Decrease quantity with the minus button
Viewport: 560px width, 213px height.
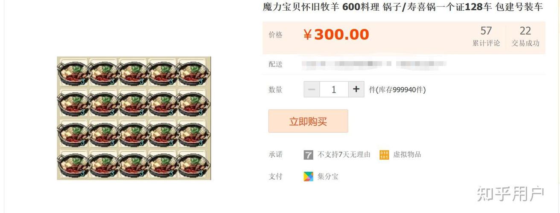(x=312, y=89)
